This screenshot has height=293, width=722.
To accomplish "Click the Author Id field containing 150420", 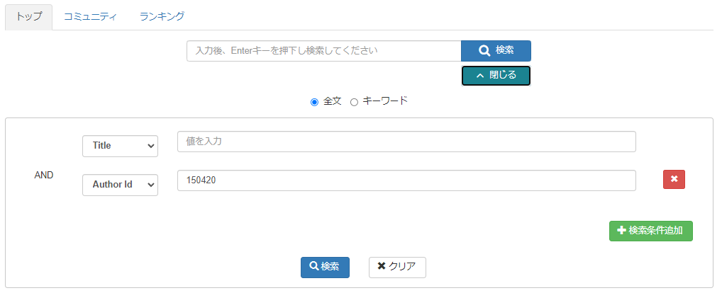I will tap(406, 180).
